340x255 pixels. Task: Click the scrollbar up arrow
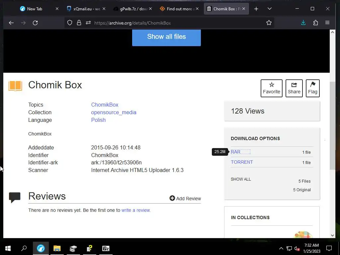[x=332, y=32]
